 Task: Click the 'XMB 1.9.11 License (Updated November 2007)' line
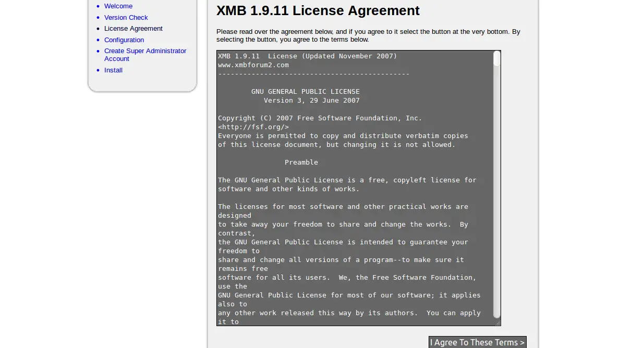[308, 56]
